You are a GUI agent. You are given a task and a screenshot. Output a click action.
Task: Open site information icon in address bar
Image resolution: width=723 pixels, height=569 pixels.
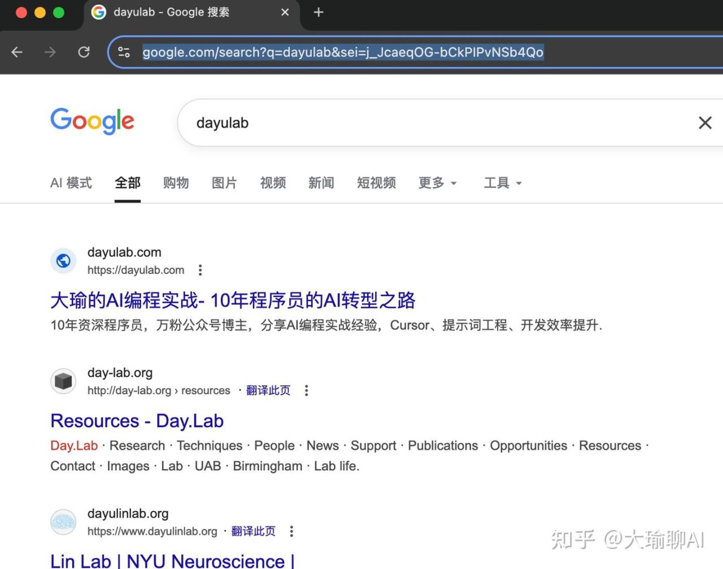click(124, 52)
